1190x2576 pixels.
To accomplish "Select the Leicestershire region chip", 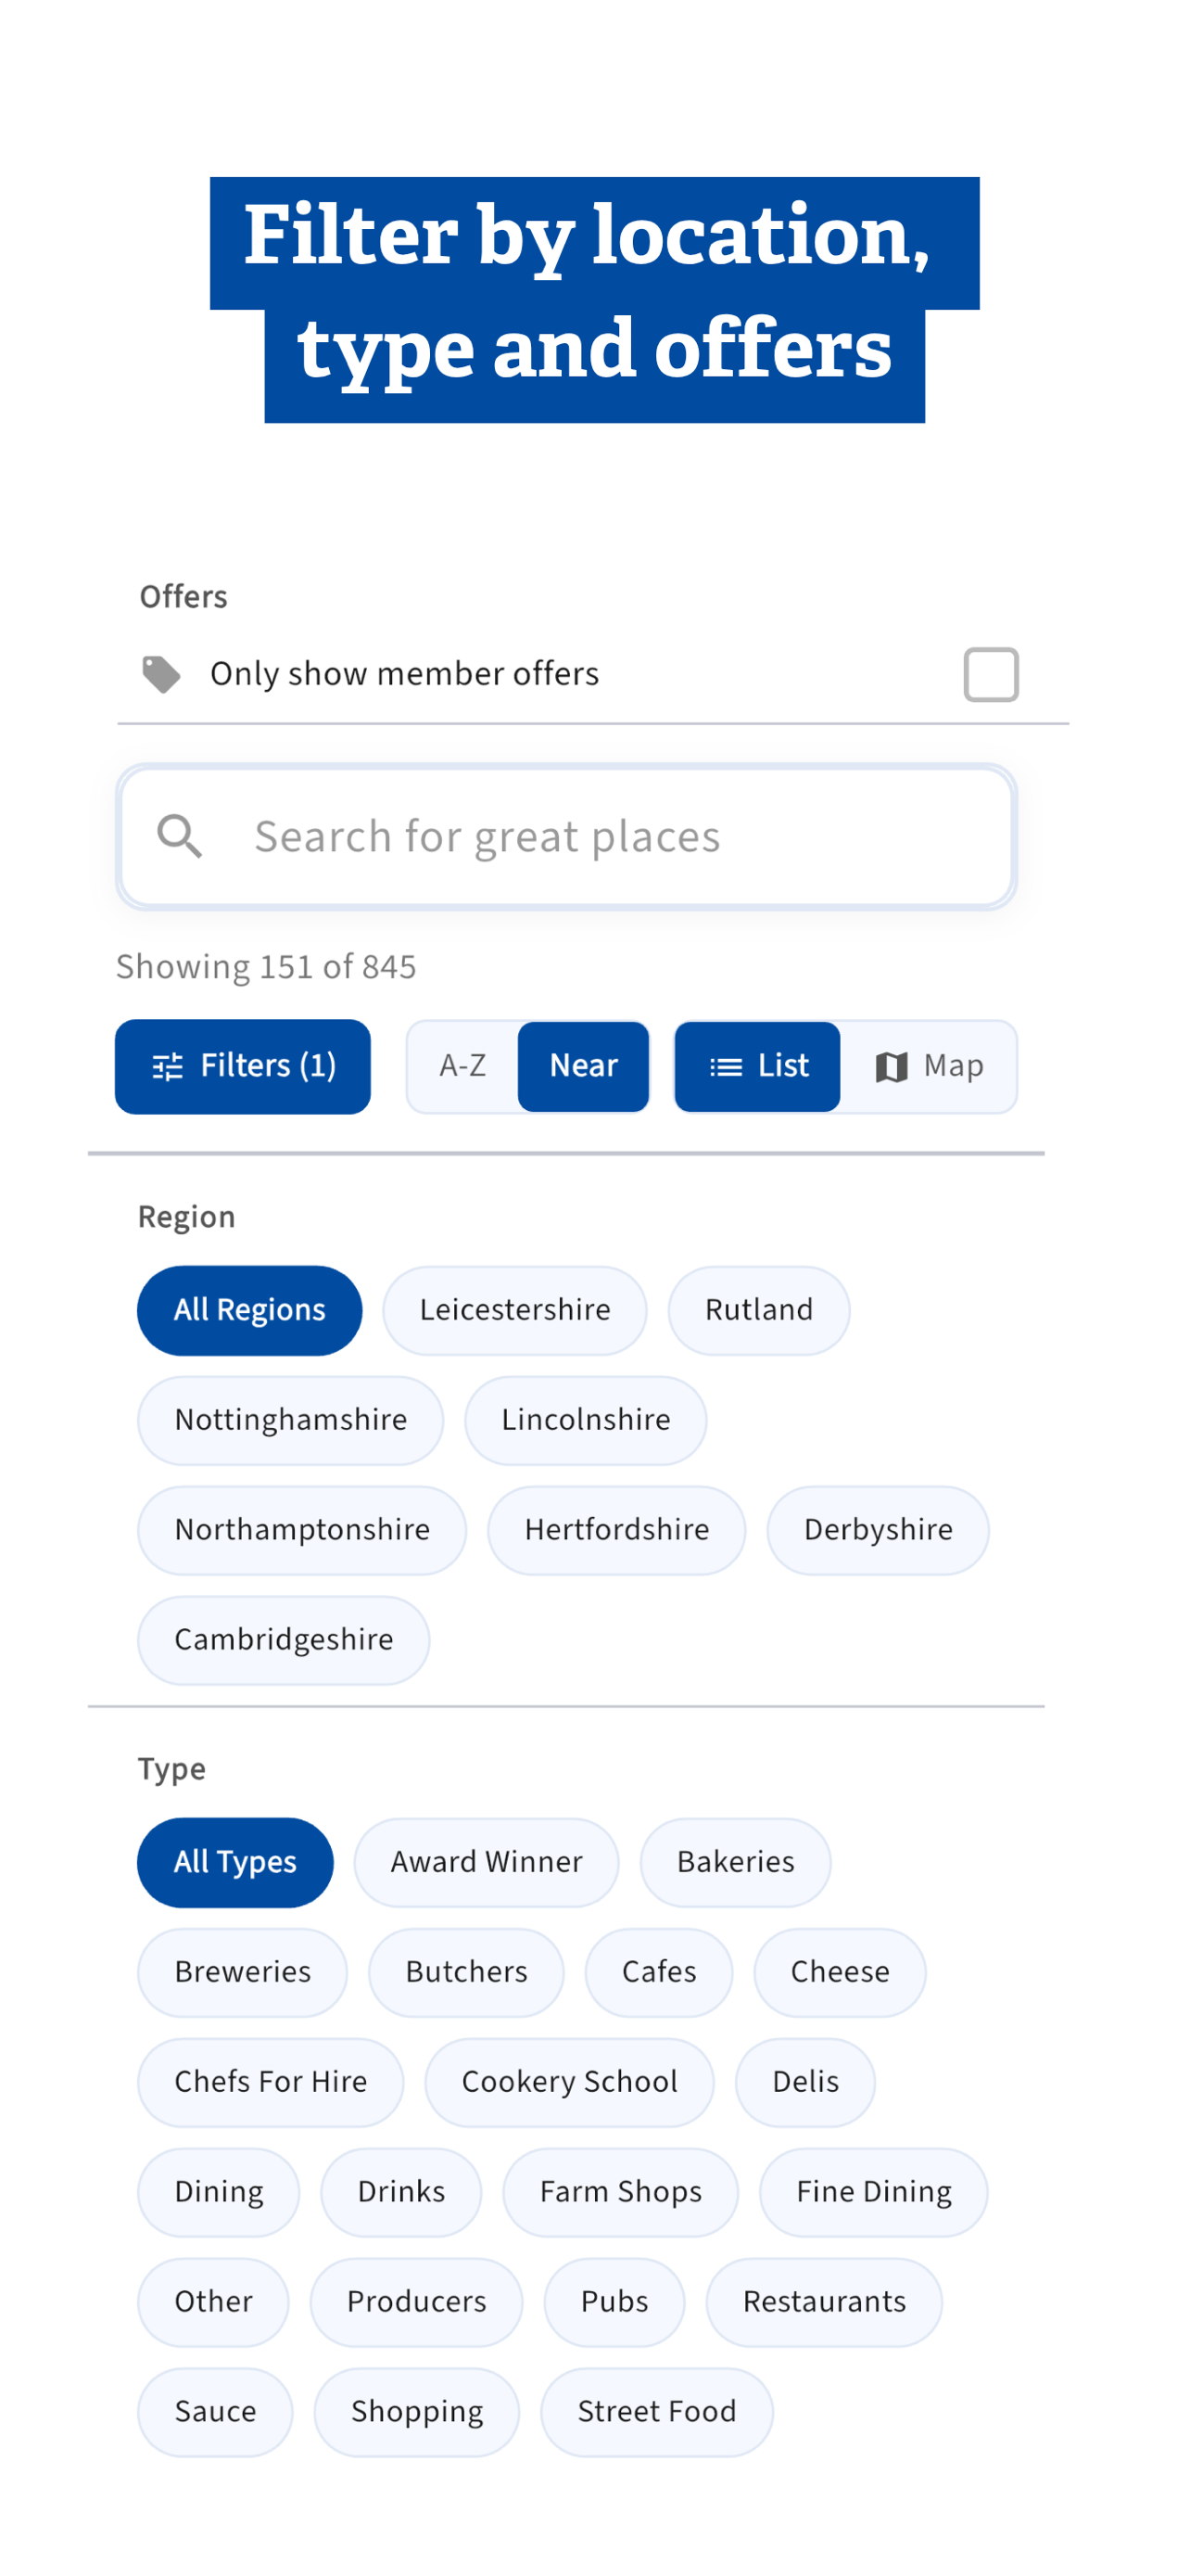I will pyautogui.click(x=514, y=1310).
